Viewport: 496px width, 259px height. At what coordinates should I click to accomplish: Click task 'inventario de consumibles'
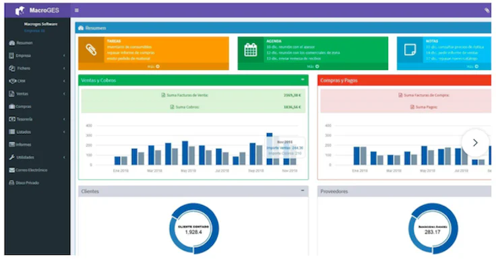pyautogui.click(x=129, y=46)
